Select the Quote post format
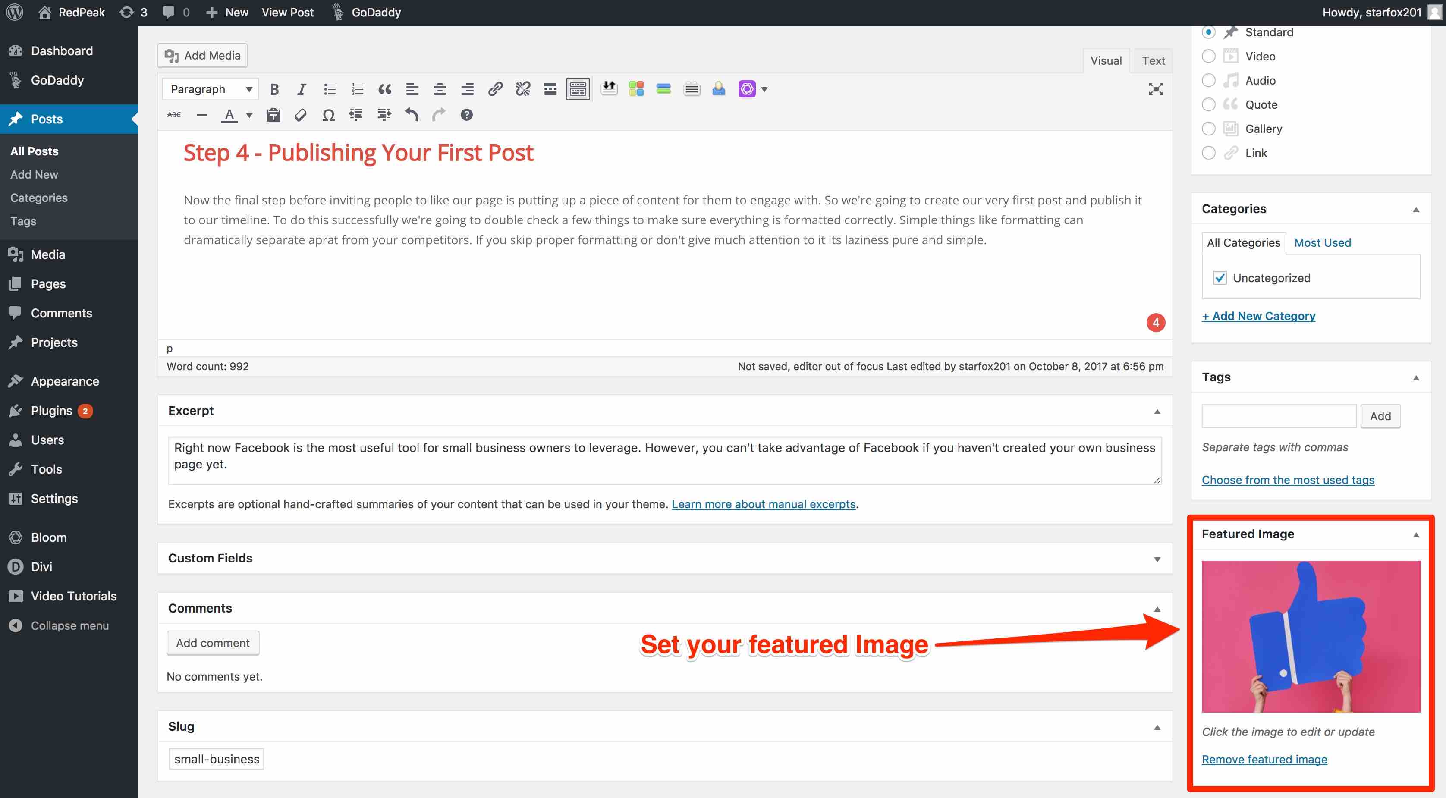Image resolution: width=1446 pixels, height=798 pixels. tap(1209, 104)
